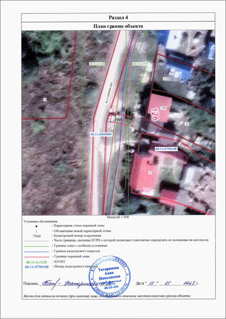
Task: Click the pink building labeled :126
Action: pyautogui.click(x=160, y=109)
